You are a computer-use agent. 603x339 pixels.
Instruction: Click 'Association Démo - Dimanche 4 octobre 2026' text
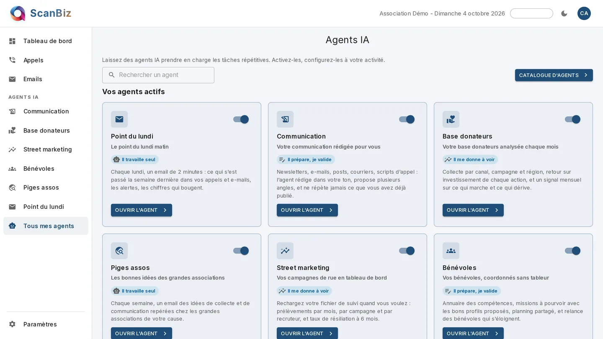click(442, 13)
